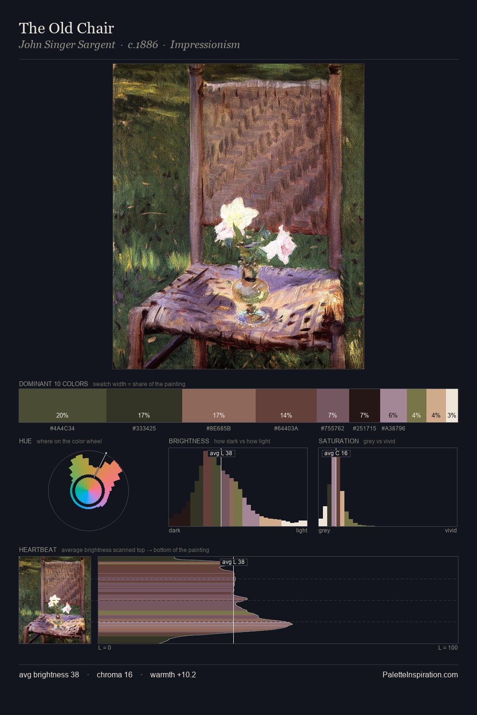Click the hex code #4A4C34
This screenshot has width=477, height=715.
pyautogui.click(x=62, y=429)
